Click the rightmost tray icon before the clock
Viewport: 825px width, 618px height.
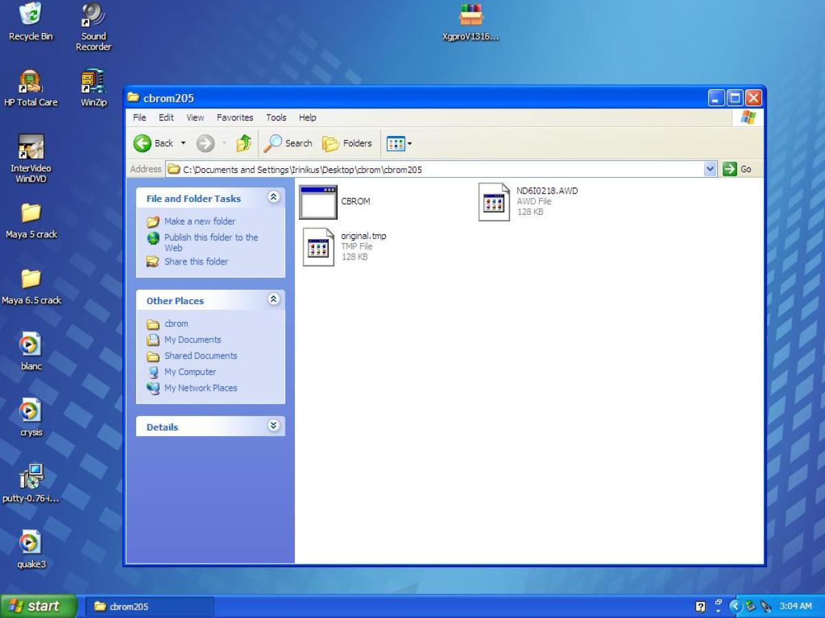tap(766, 606)
